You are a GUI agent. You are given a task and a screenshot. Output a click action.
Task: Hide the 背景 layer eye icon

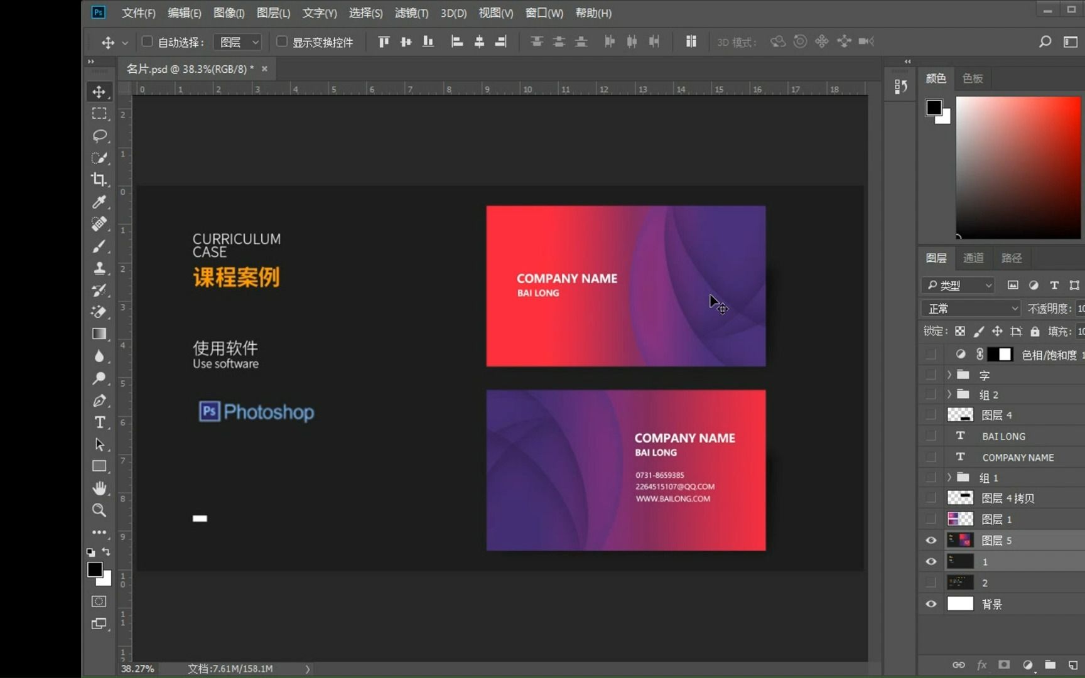pos(931,604)
